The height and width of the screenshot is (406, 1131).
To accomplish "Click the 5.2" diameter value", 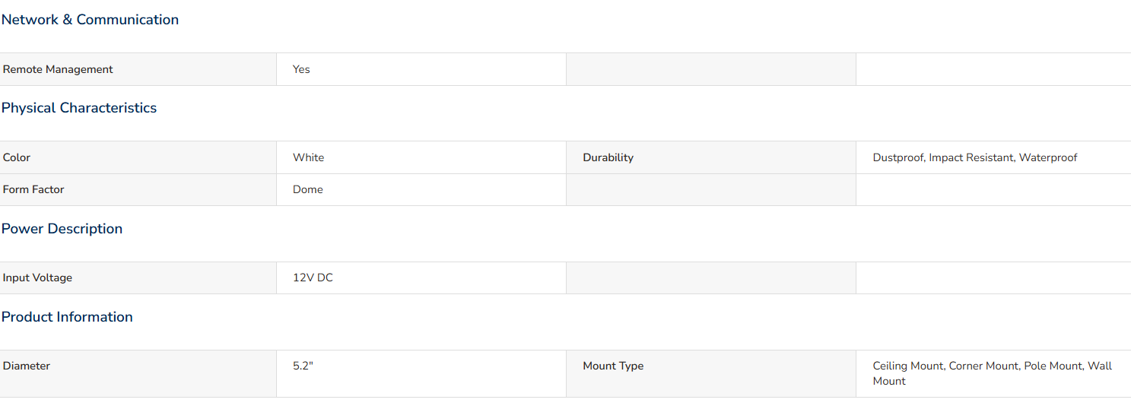I will (303, 366).
